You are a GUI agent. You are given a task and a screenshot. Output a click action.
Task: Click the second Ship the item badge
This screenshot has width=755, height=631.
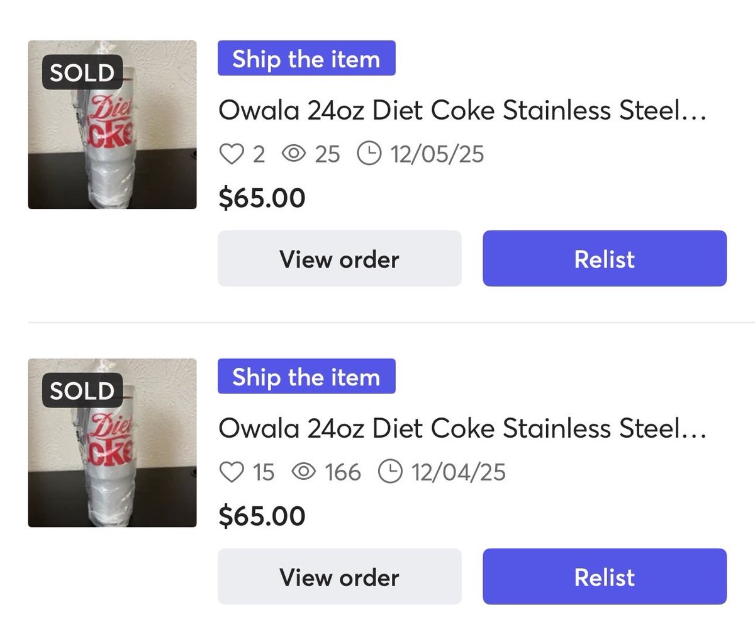[306, 377]
